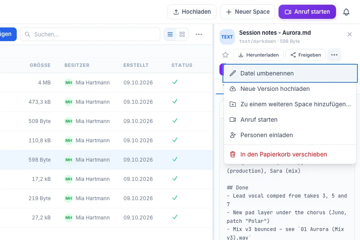
Task: Select the row with size 598 Byte
Action: 106,160
